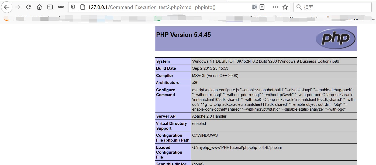Click the x86 architecture value
This screenshot has width=376, height=165.
195,83
